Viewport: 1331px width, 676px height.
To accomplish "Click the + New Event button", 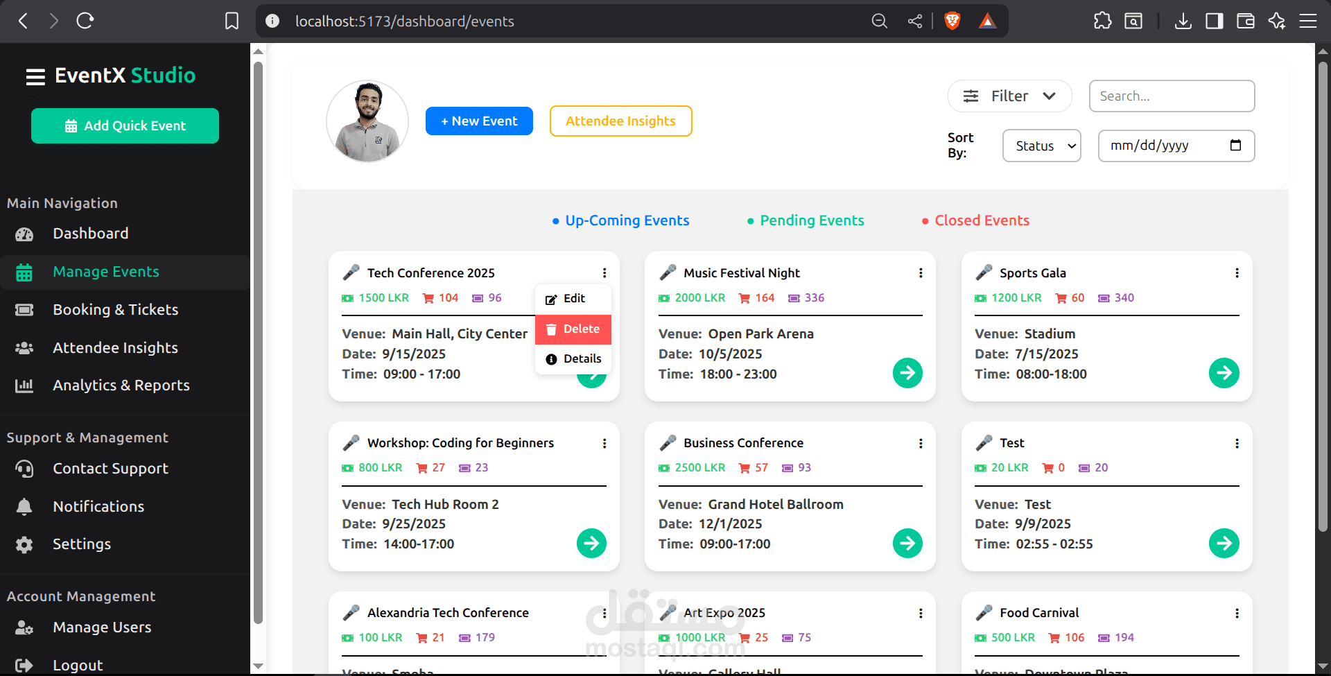I will pyautogui.click(x=479, y=121).
